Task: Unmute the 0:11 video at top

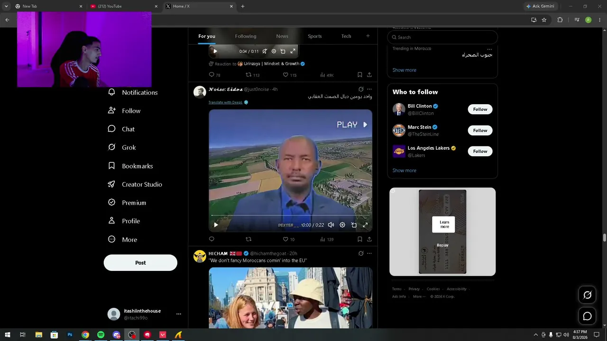Action: (265, 51)
